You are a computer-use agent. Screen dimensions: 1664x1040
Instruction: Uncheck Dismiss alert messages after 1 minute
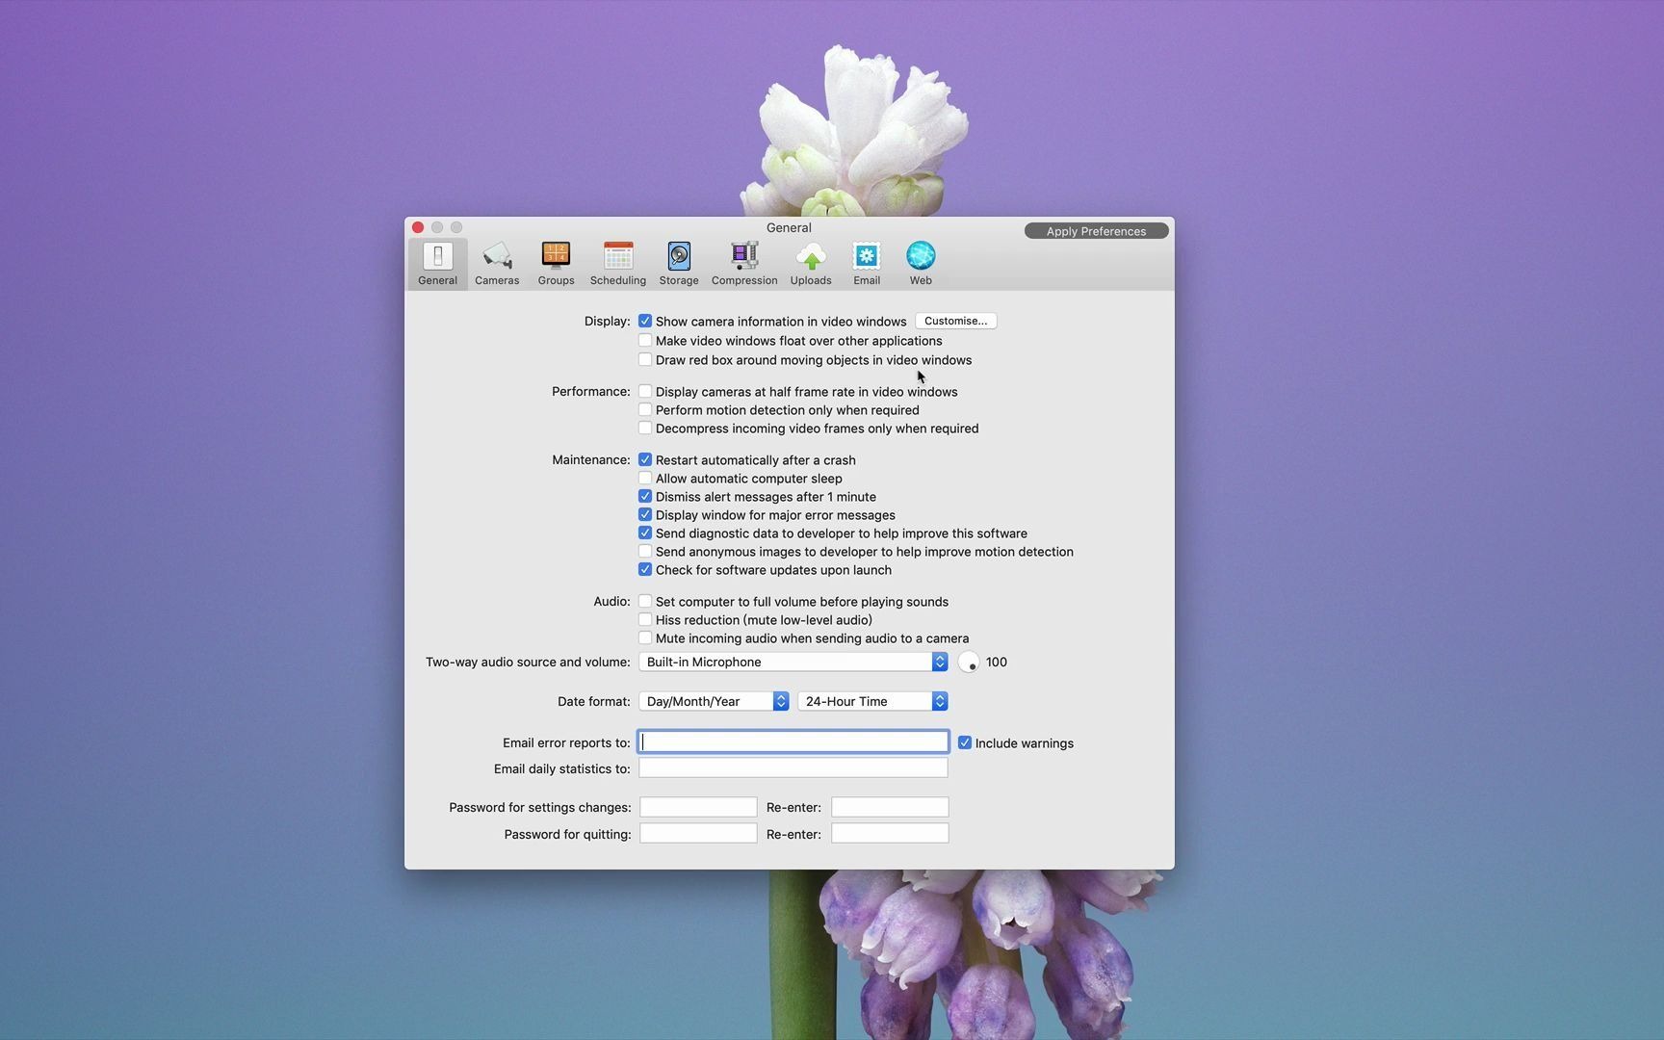[x=645, y=496]
